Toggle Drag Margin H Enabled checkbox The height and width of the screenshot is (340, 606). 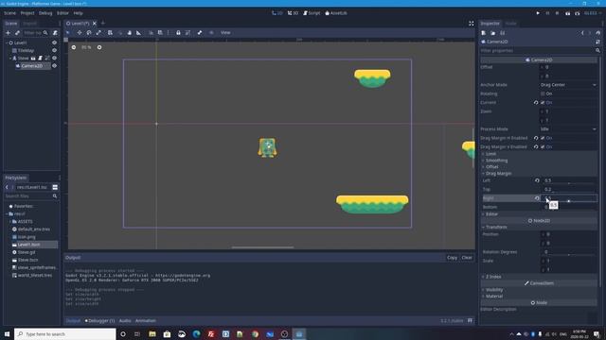543,138
